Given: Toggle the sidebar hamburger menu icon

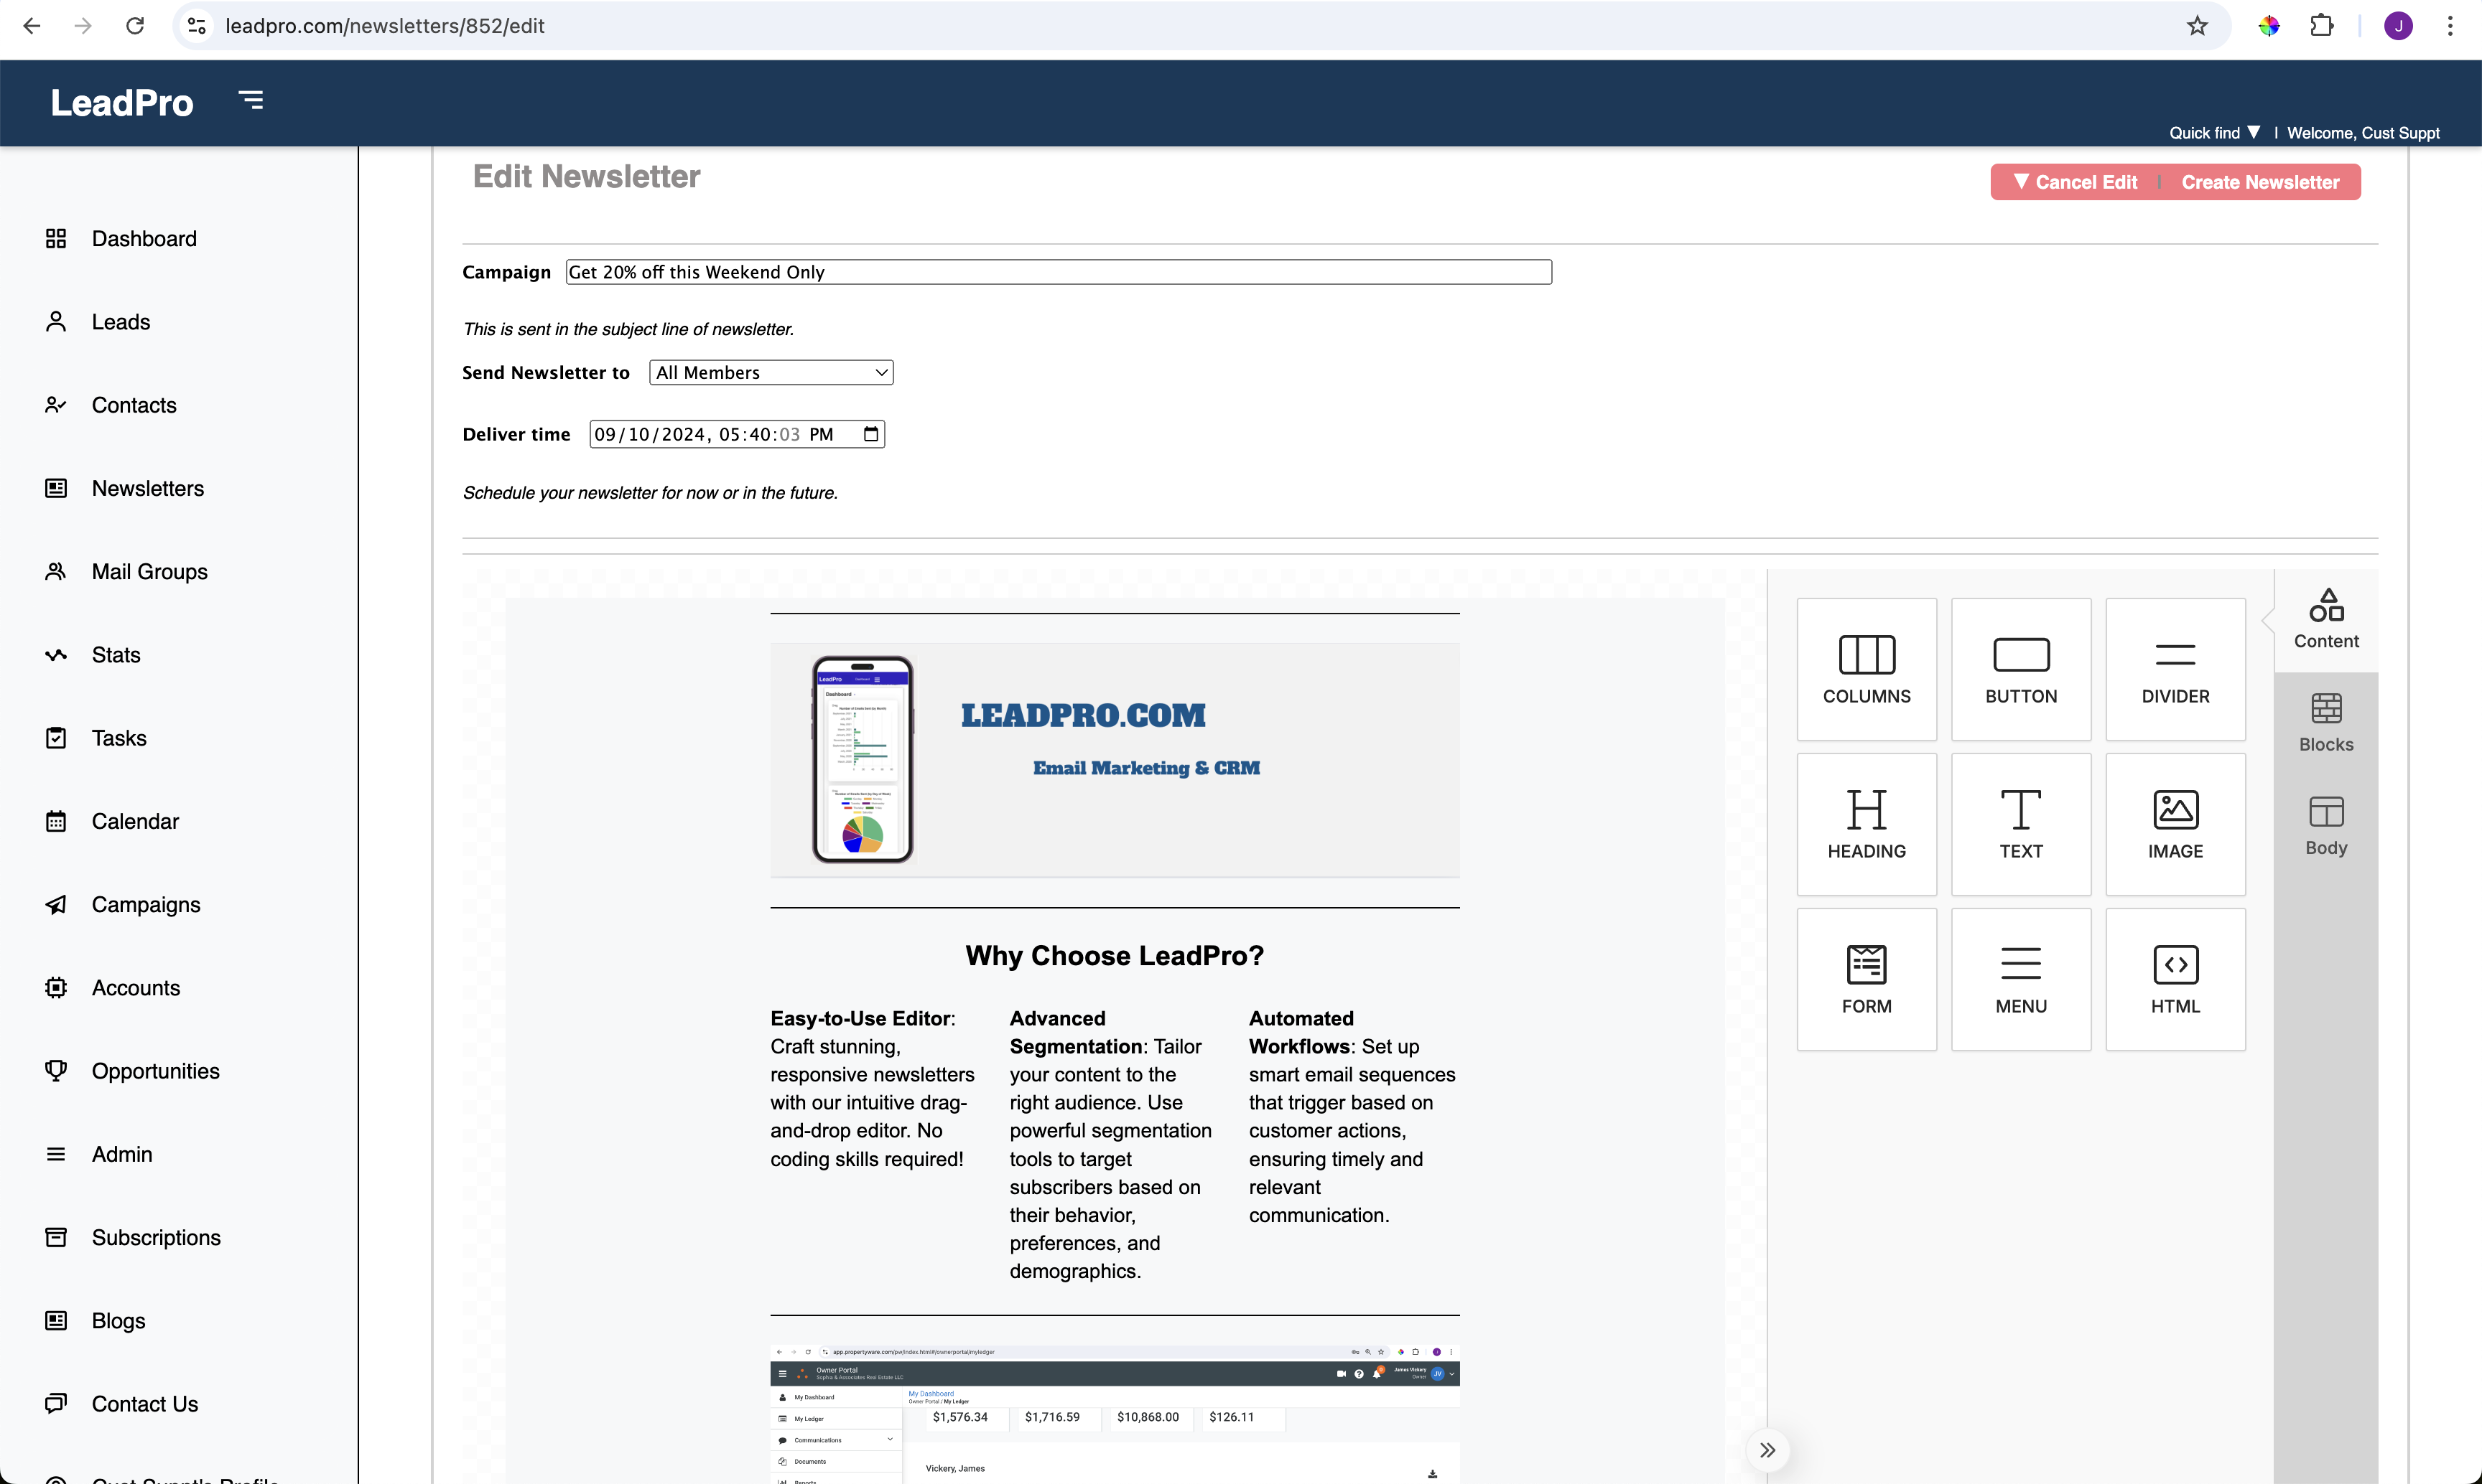Looking at the screenshot, I should pyautogui.click(x=251, y=100).
